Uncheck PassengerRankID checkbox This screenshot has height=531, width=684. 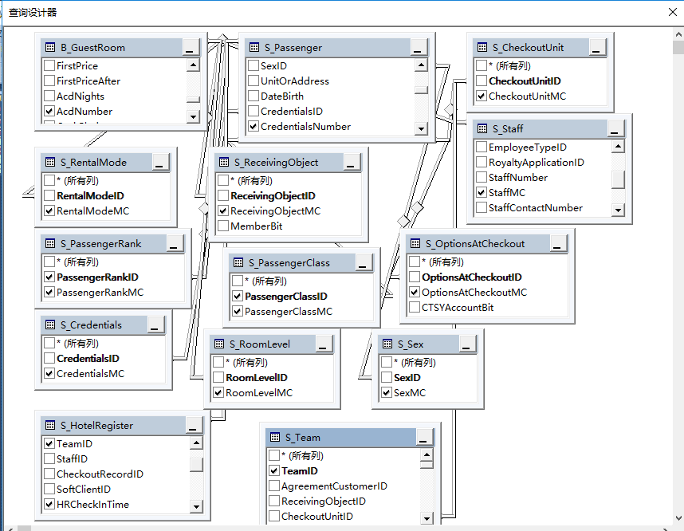click(49, 277)
